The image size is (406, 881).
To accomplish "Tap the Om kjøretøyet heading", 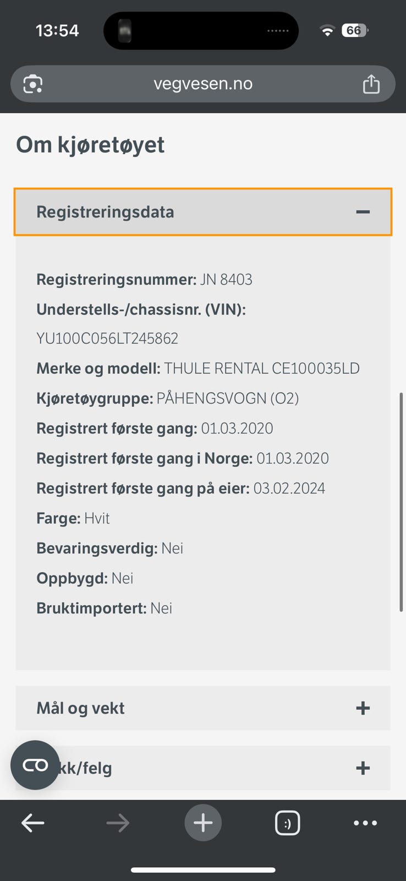I will (x=90, y=145).
